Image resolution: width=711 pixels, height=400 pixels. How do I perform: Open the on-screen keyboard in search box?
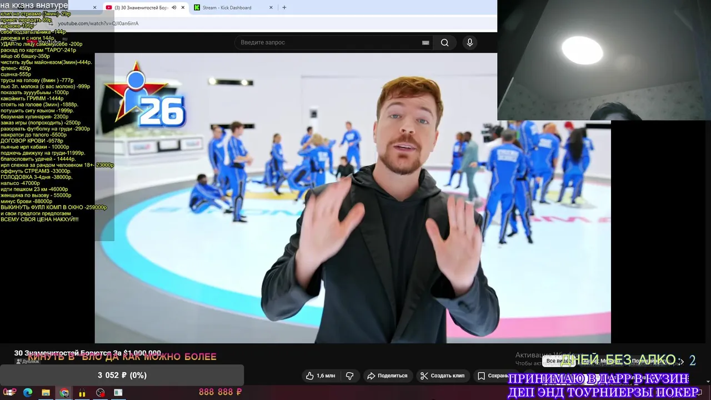pyautogui.click(x=425, y=43)
